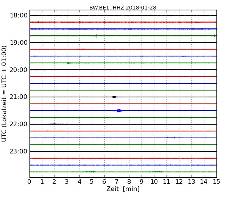Click x-axis tick label 11
This screenshot has width=246, height=197.
coord(167,182)
